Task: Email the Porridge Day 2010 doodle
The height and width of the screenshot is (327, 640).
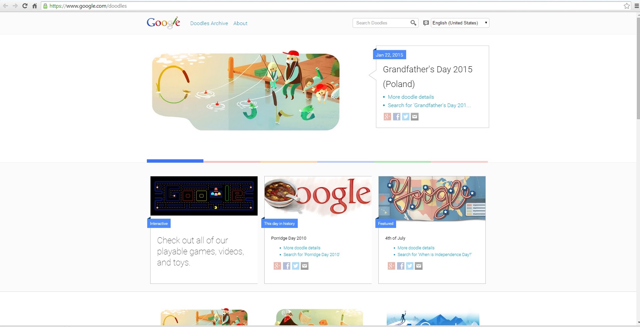Action: 304,266
